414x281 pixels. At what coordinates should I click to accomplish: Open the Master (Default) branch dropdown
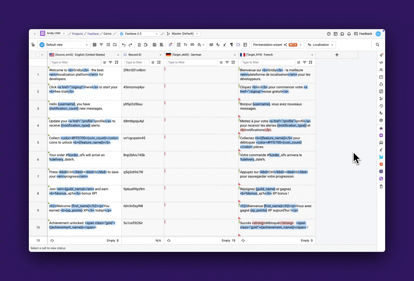point(183,34)
